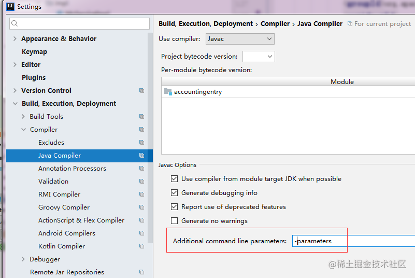Image resolution: width=415 pixels, height=278 pixels.
Task: Click the project-level icon beside Excludes
Action: (141, 143)
